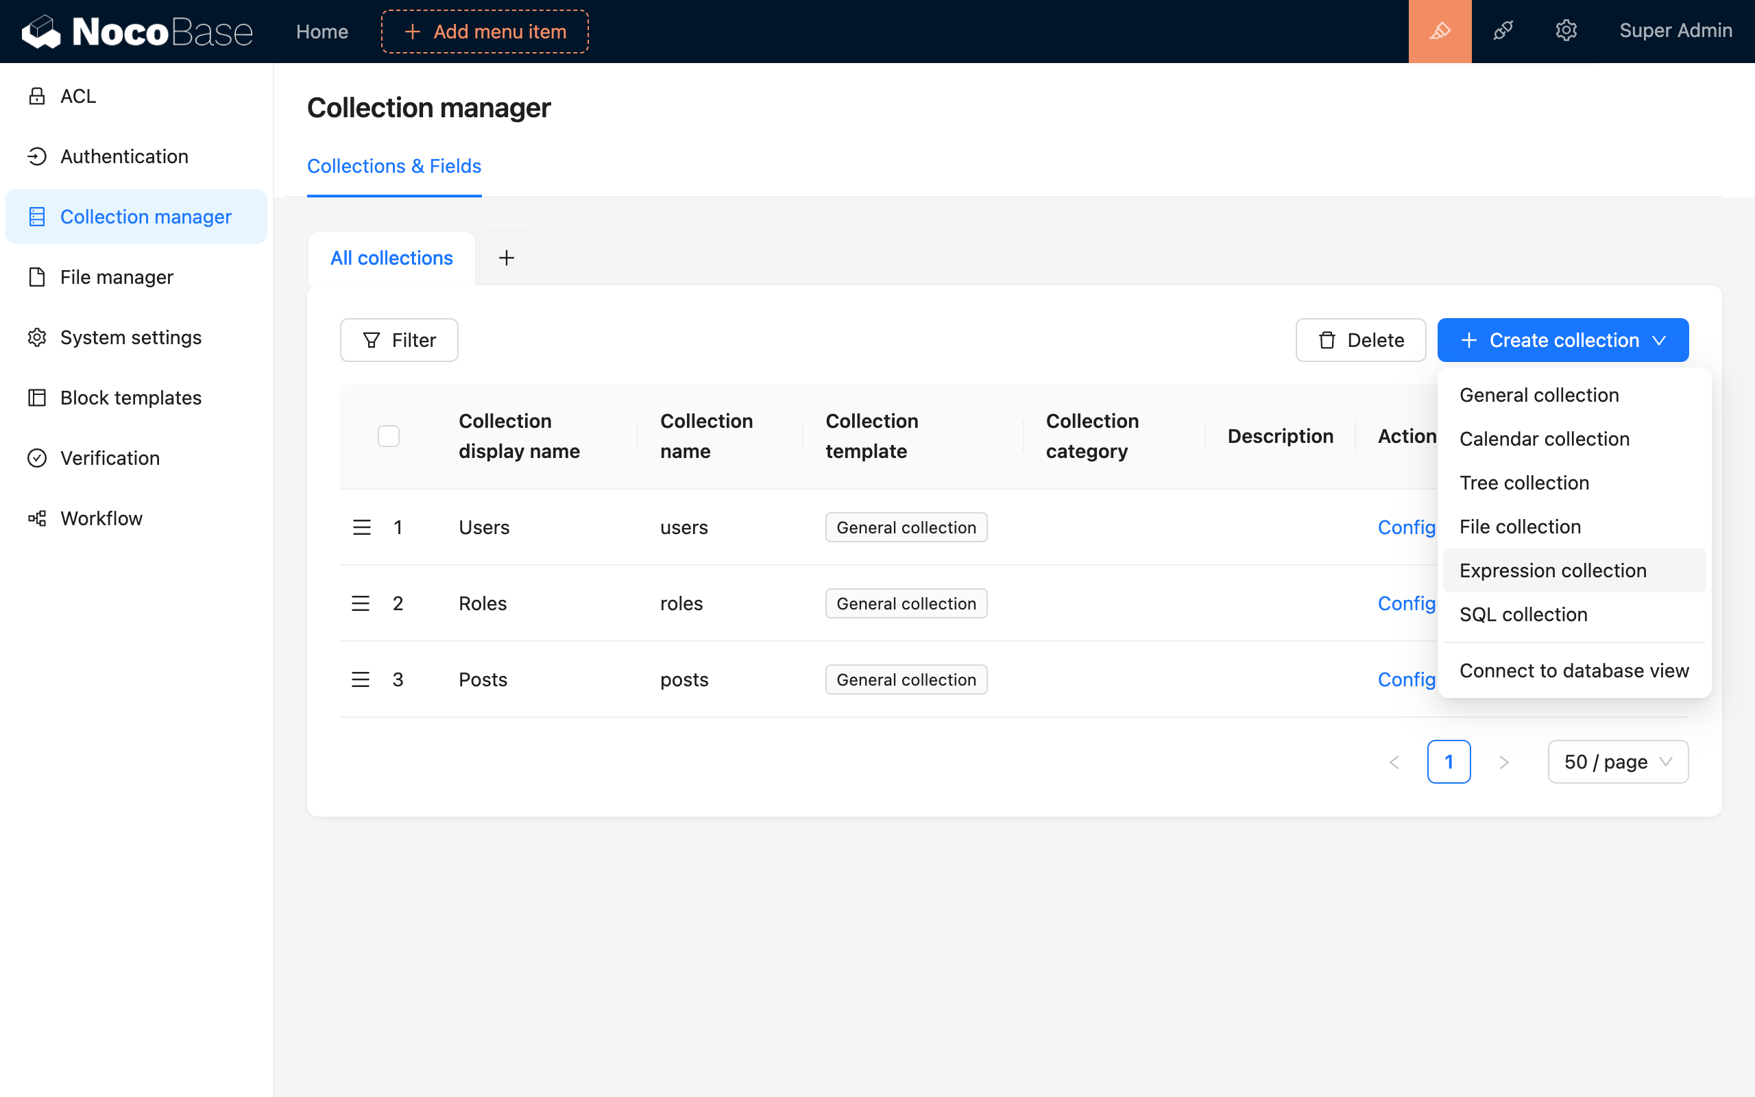Click drag handle icon for Posts row
The height and width of the screenshot is (1097, 1755).
pos(361,680)
